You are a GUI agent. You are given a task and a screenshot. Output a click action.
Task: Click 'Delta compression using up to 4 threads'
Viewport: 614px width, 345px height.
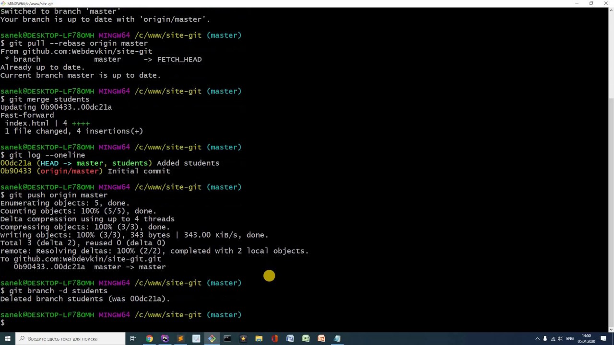coord(87,219)
